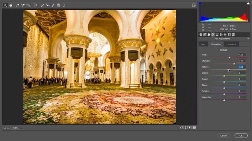This screenshot has width=252, height=141.
Task: Click the Purples saturation slider handle
Action: 224,94
